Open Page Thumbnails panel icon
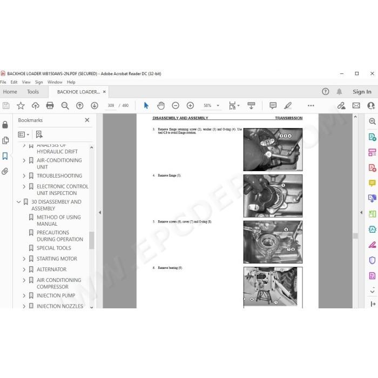 [x=5, y=140]
